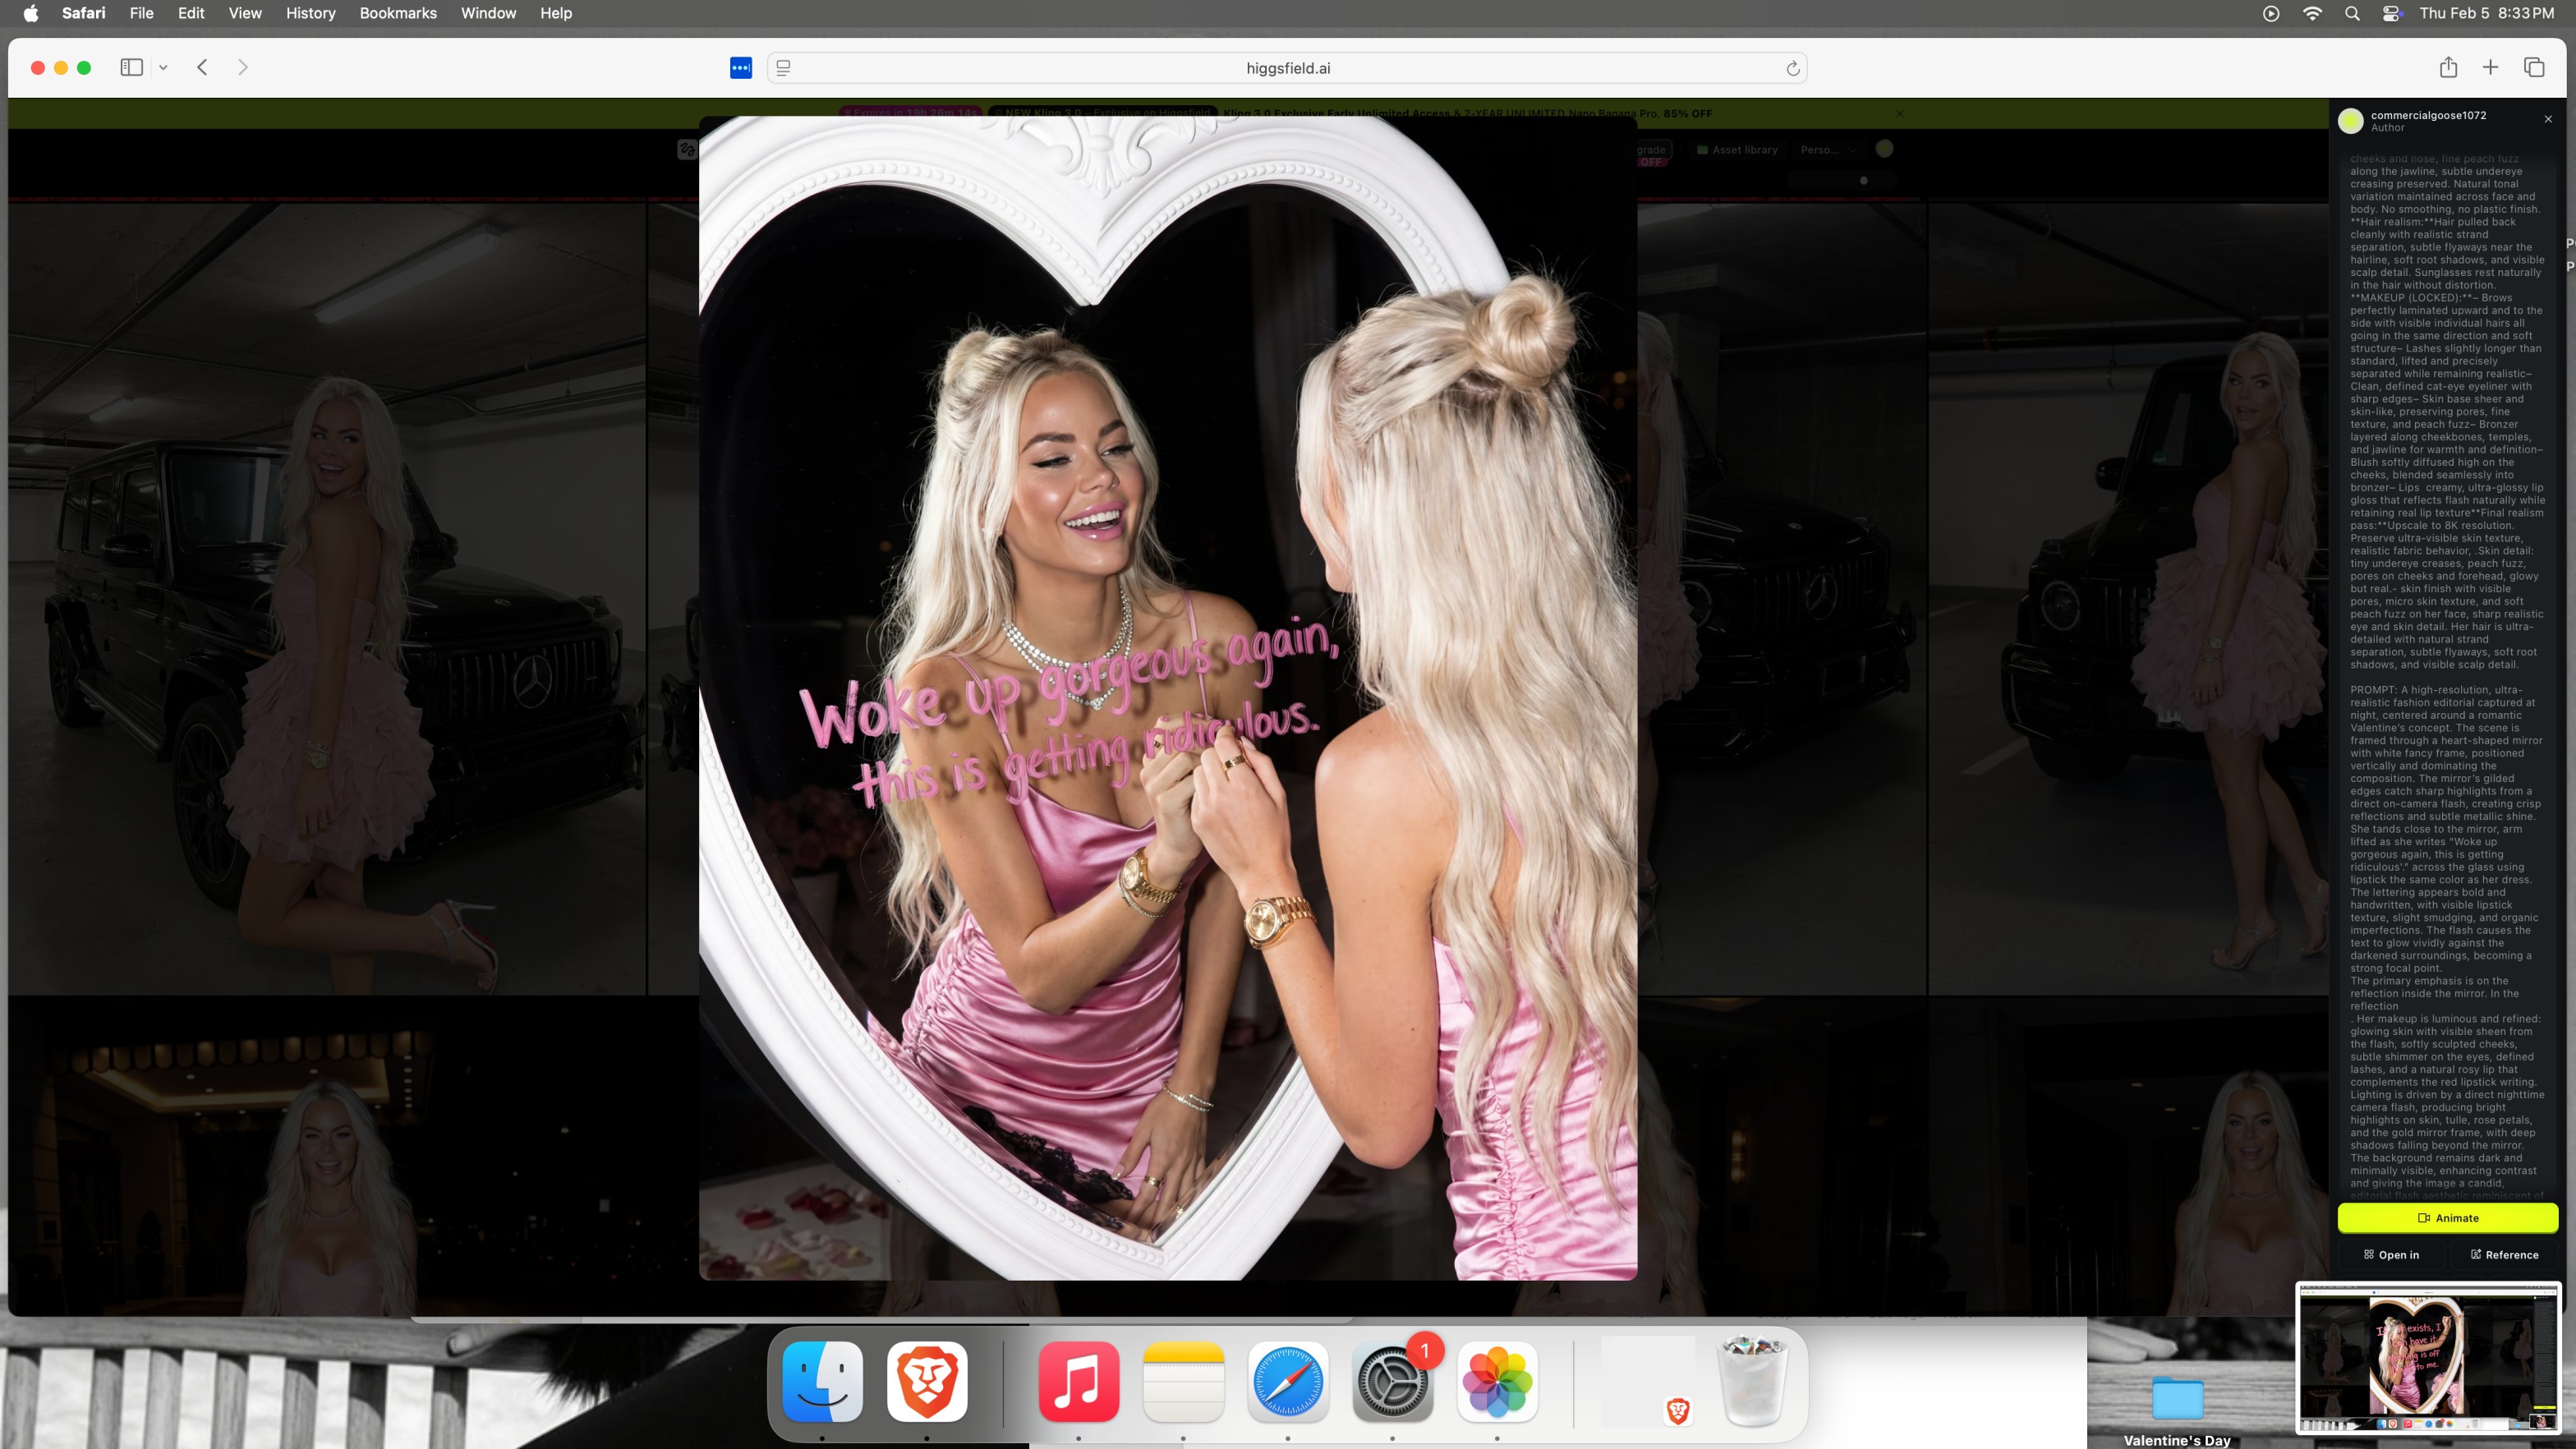This screenshot has height=1449, width=2576.
Task: Open a new Safari tab
Action: [x=2490, y=67]
